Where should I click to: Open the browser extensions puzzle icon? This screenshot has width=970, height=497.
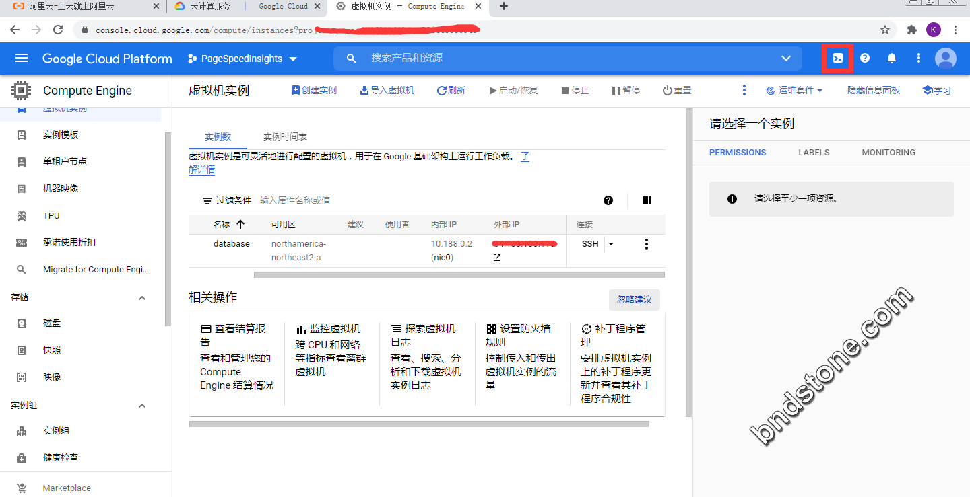(x=912, y=30)
